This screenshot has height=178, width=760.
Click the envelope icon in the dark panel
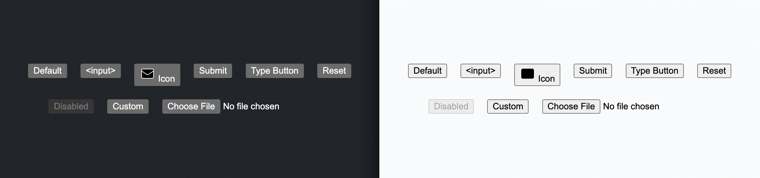click(148, 74)
